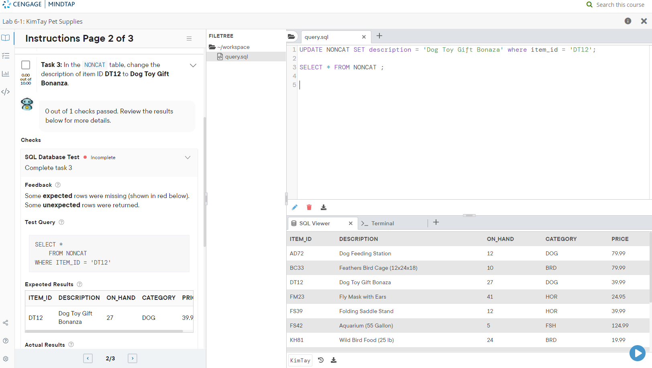Select query.sql in the file tree
Screen dimensions: 652x368
point(236,57)
